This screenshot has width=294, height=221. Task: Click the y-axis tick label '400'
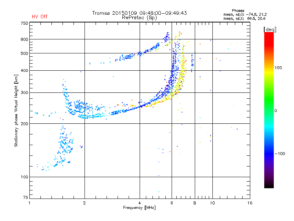25,71
